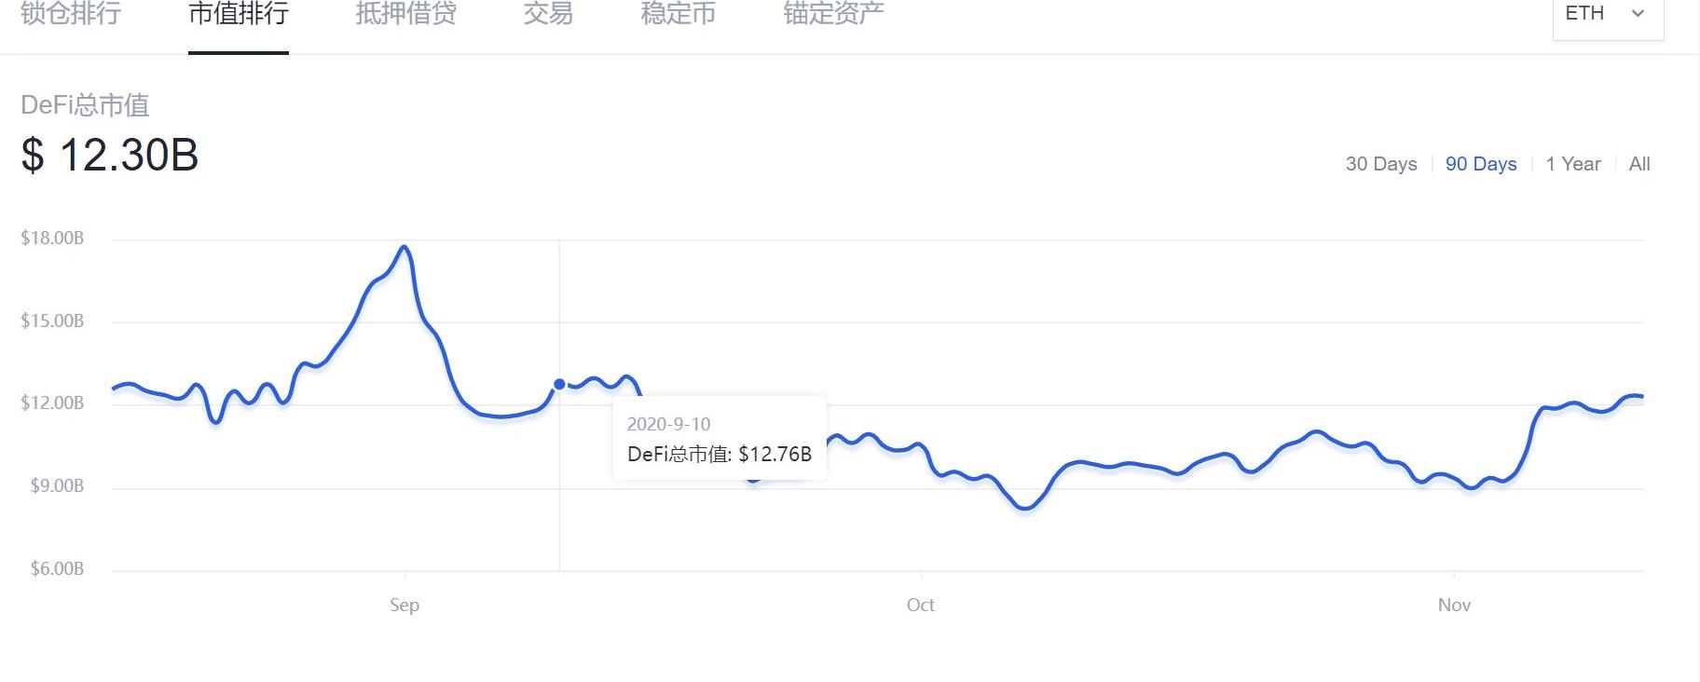Image resolution: width=1700 pixels, height=682 pixels.
Task: Switch to the 抵押借贷 tab
Action: [x=405, y=14]
